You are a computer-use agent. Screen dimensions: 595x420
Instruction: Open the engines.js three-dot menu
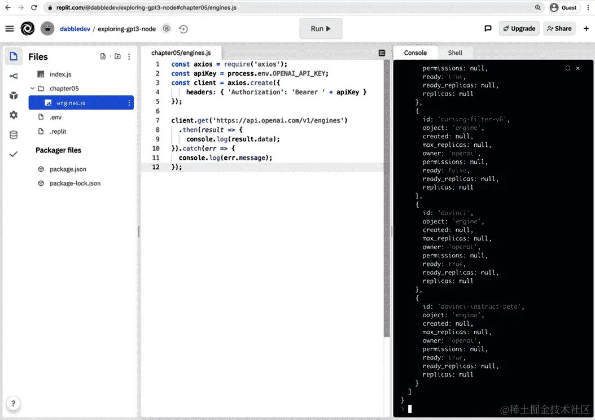[x=129, y=102]
